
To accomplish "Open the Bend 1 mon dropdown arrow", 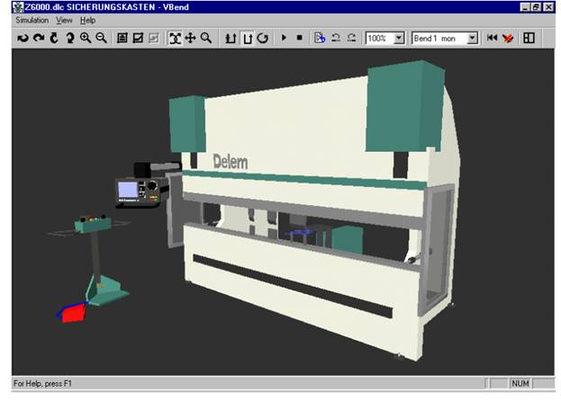I will coord(472,38).
